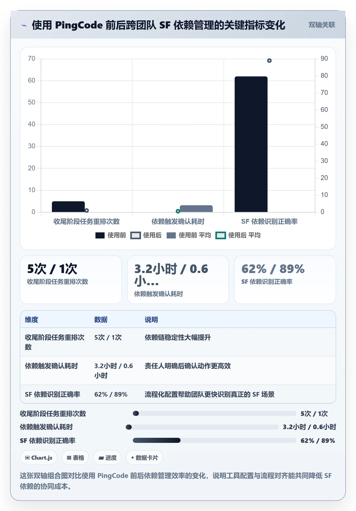Toggle the 使用前 legend entry

click(111, 235)
